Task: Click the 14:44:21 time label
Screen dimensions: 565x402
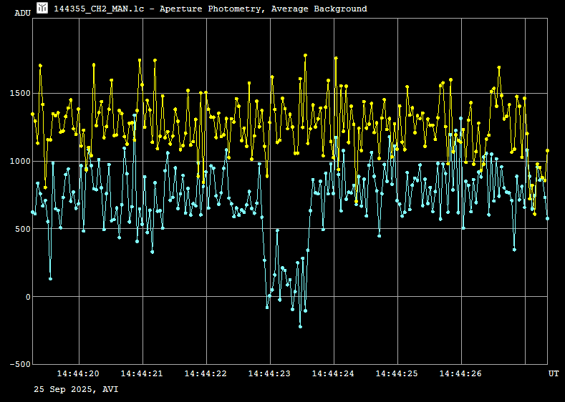Action: pos(142,373)
